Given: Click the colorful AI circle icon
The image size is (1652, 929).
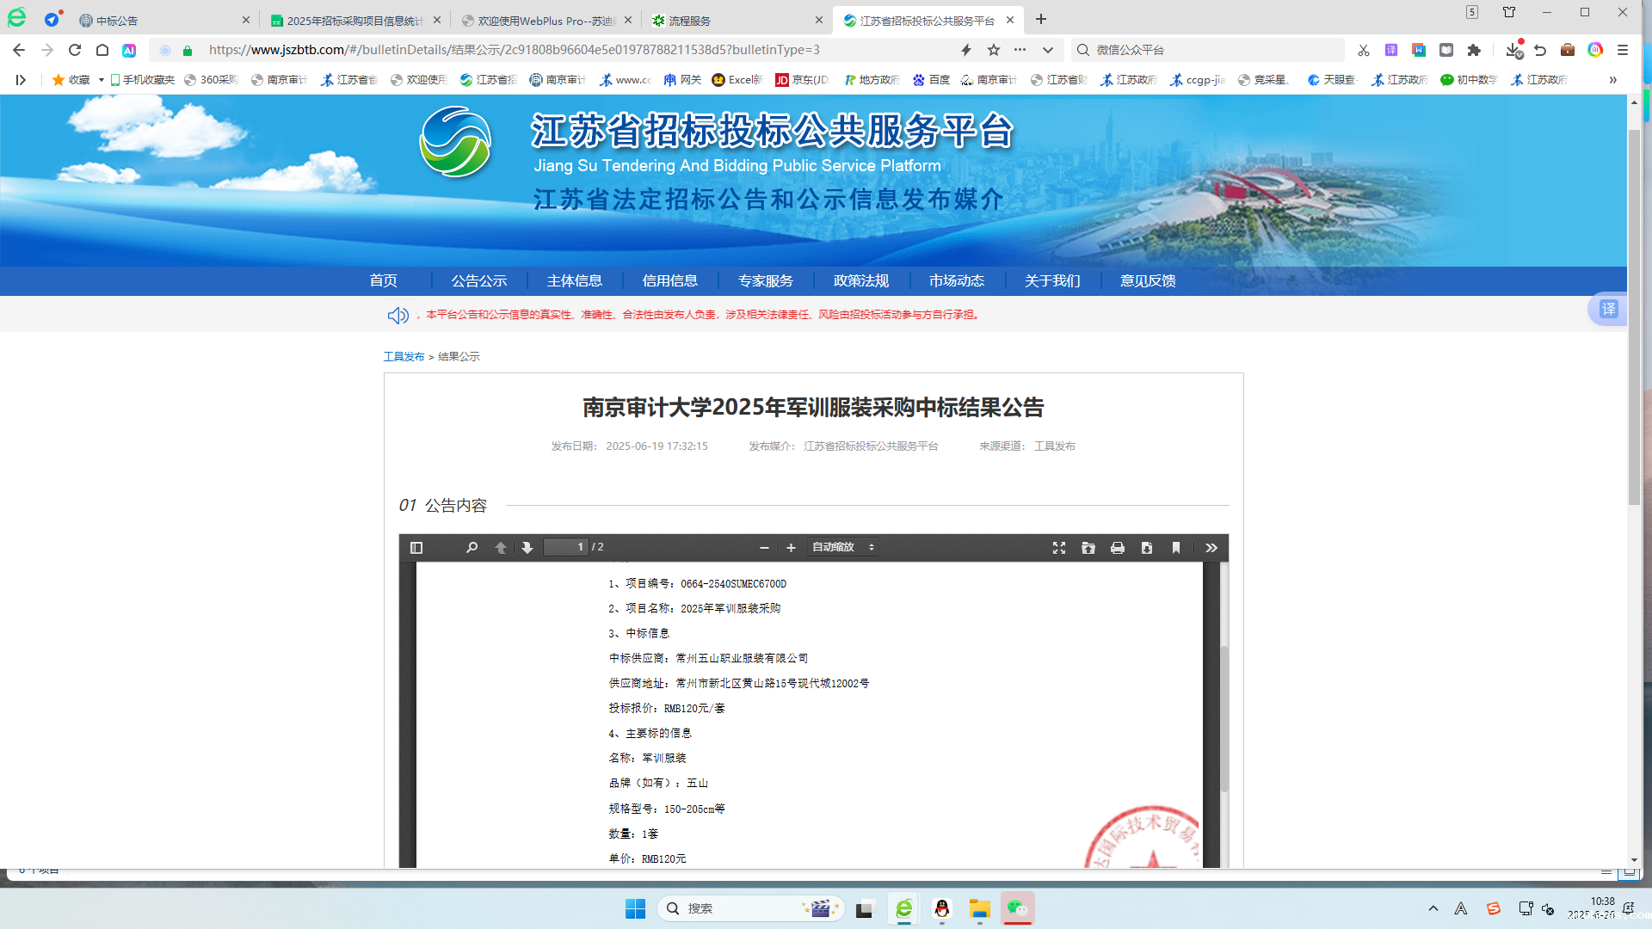Looking at the screenshot, I should 1595,50.
